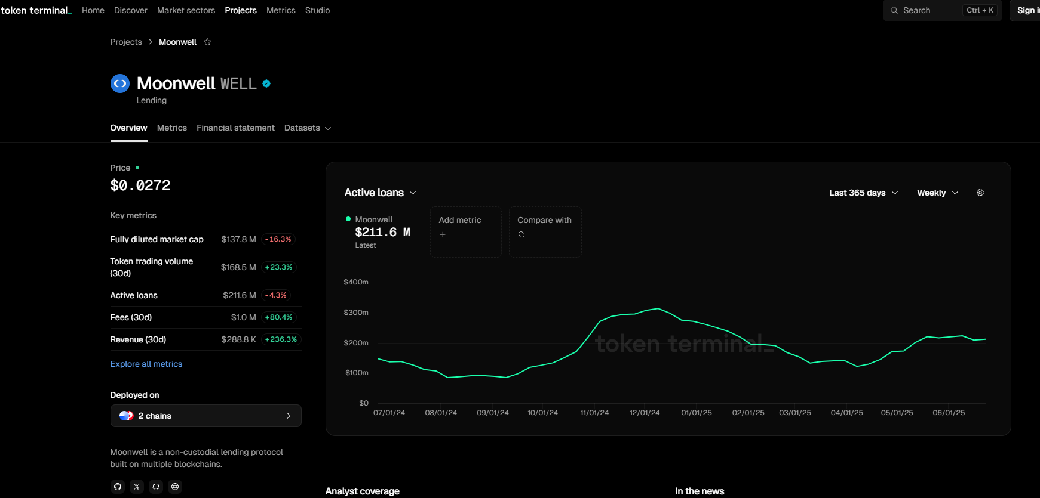The width and height of the screenshot is (1040, 498).
Task: Switch to the Financial statement tab
Action: click(x=235, y=128)
